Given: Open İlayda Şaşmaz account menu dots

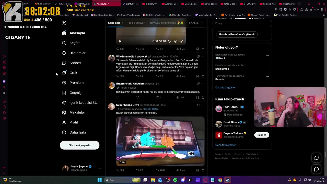Looking at the screenshot, I should (x=100, y=168).
